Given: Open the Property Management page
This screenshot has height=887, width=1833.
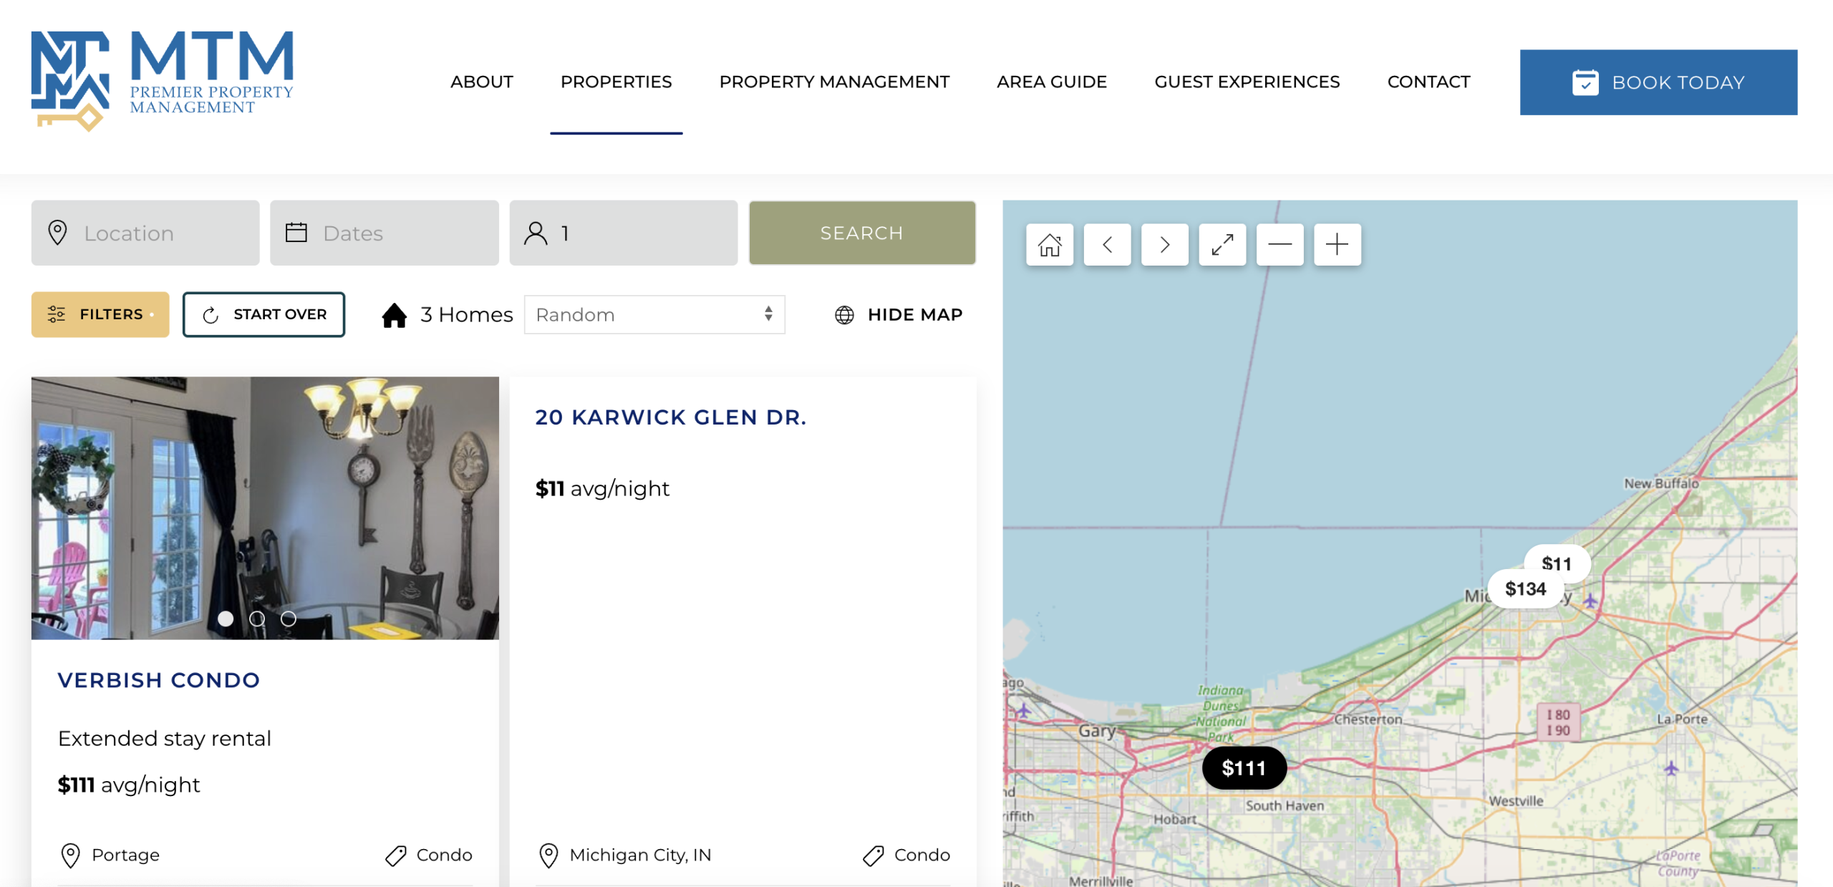Looking at the screenshot, I should pos(834,82).
